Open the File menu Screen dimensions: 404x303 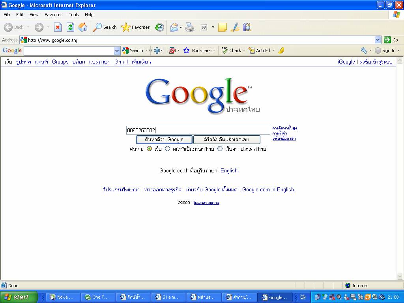click(x=7, y=15)
